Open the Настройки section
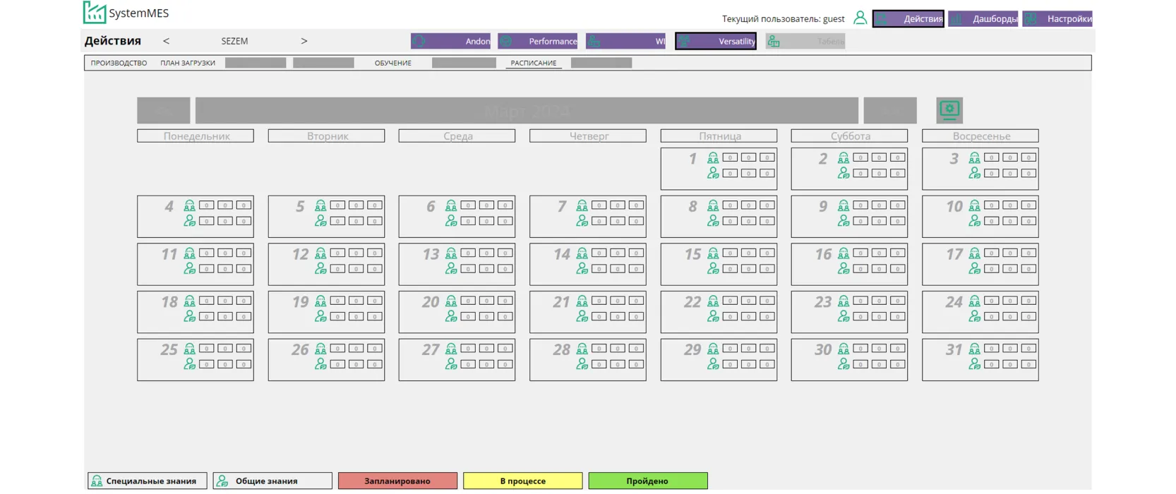Viewport: 1176px width, 494px height. (x=1057, y=19)
